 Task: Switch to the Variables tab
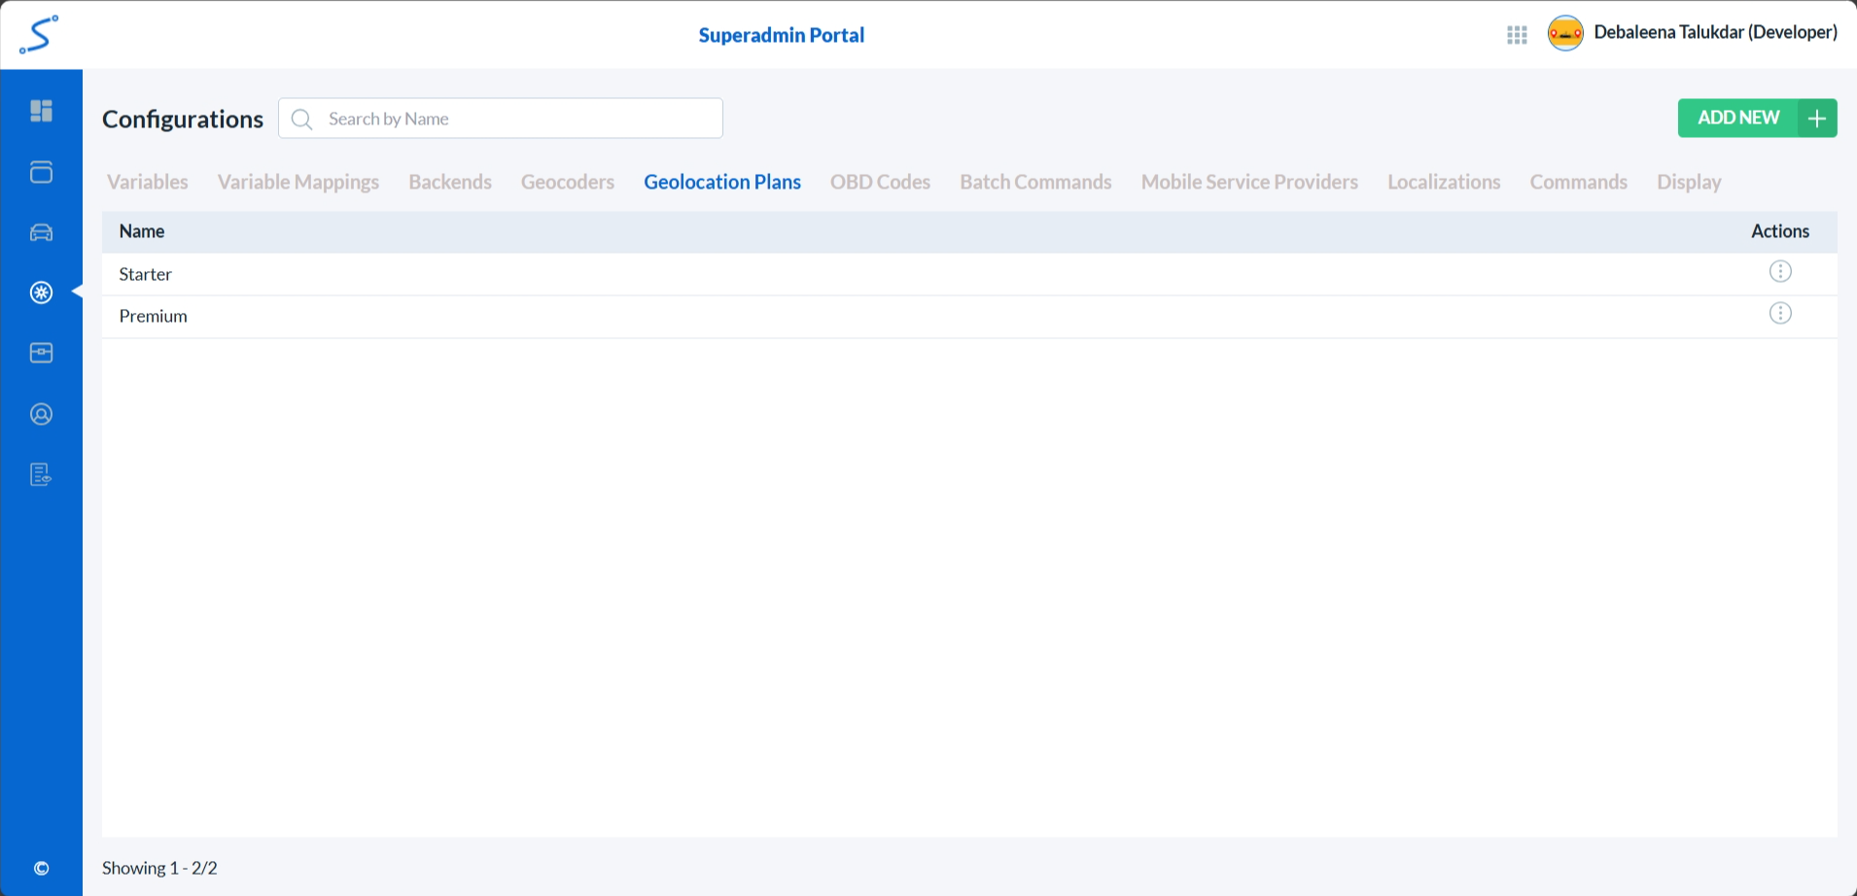point(148,182)
